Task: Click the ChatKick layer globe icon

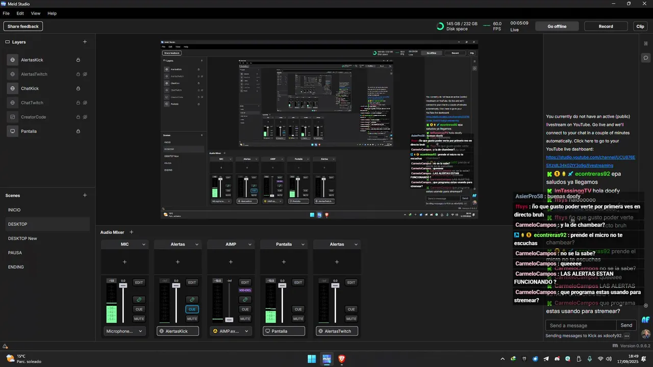Action: tap(13, 88)
